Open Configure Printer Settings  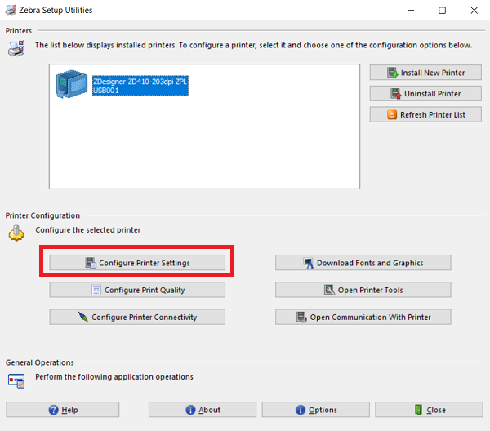(137, 263)
